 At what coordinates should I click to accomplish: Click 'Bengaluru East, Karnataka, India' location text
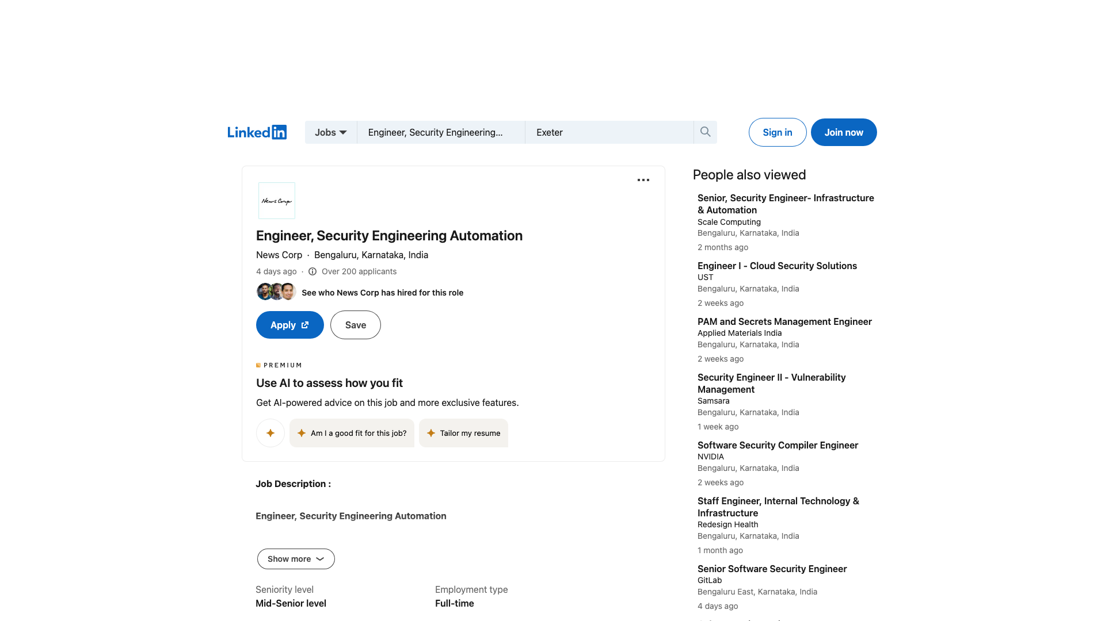[x=757, y=592]
